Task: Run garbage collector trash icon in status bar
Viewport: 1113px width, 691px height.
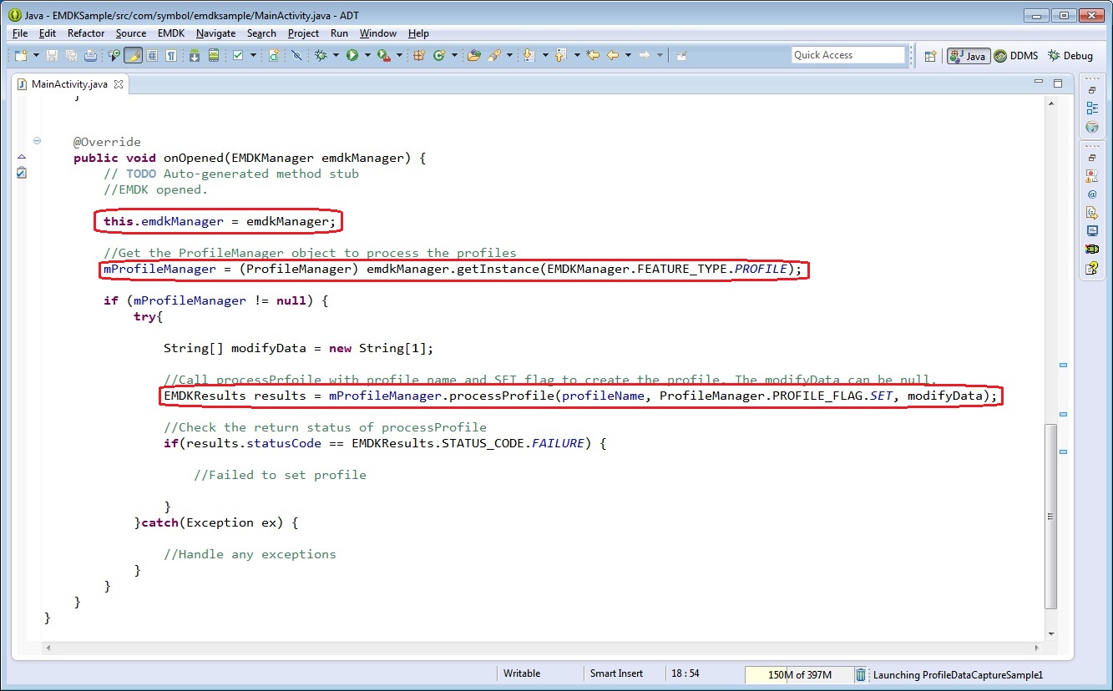Action: coord(861,674)
